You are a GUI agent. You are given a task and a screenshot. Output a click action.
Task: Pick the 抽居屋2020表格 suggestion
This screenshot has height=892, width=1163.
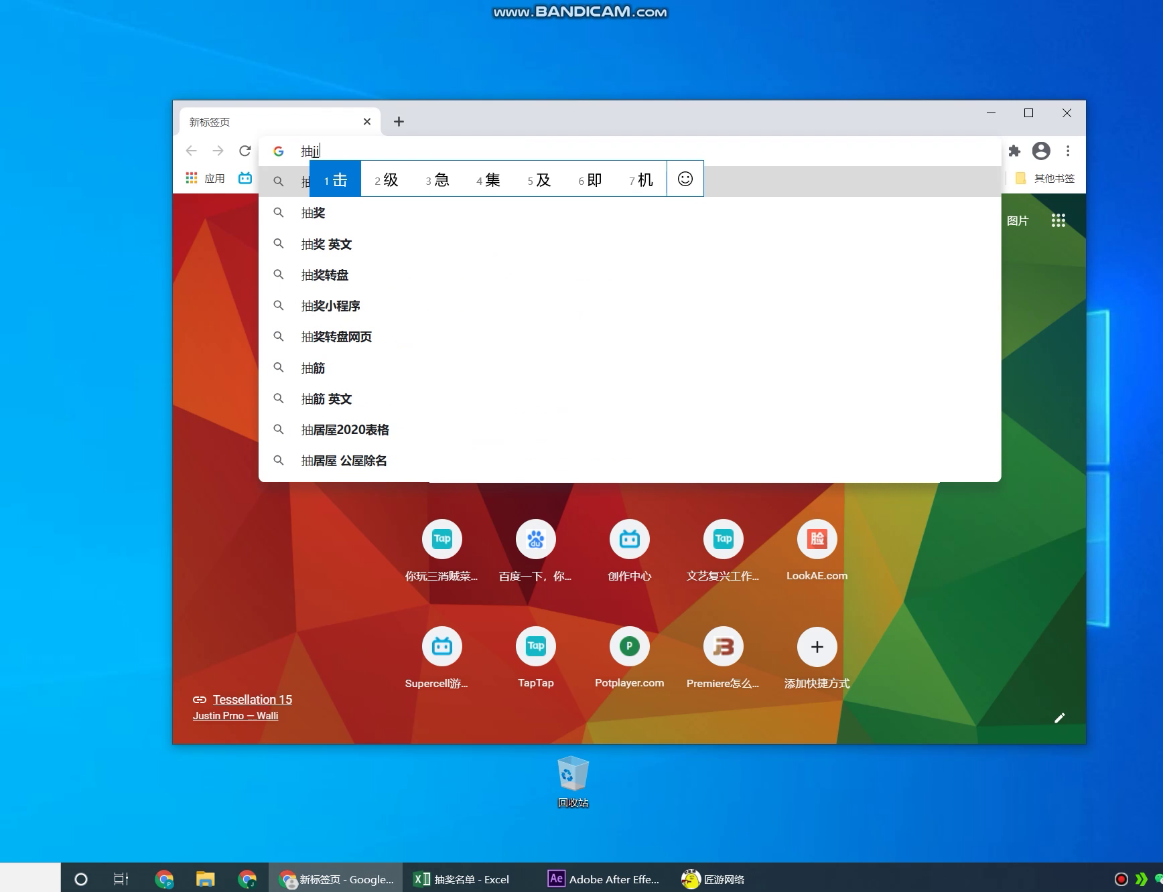click(x=345, y=430)
